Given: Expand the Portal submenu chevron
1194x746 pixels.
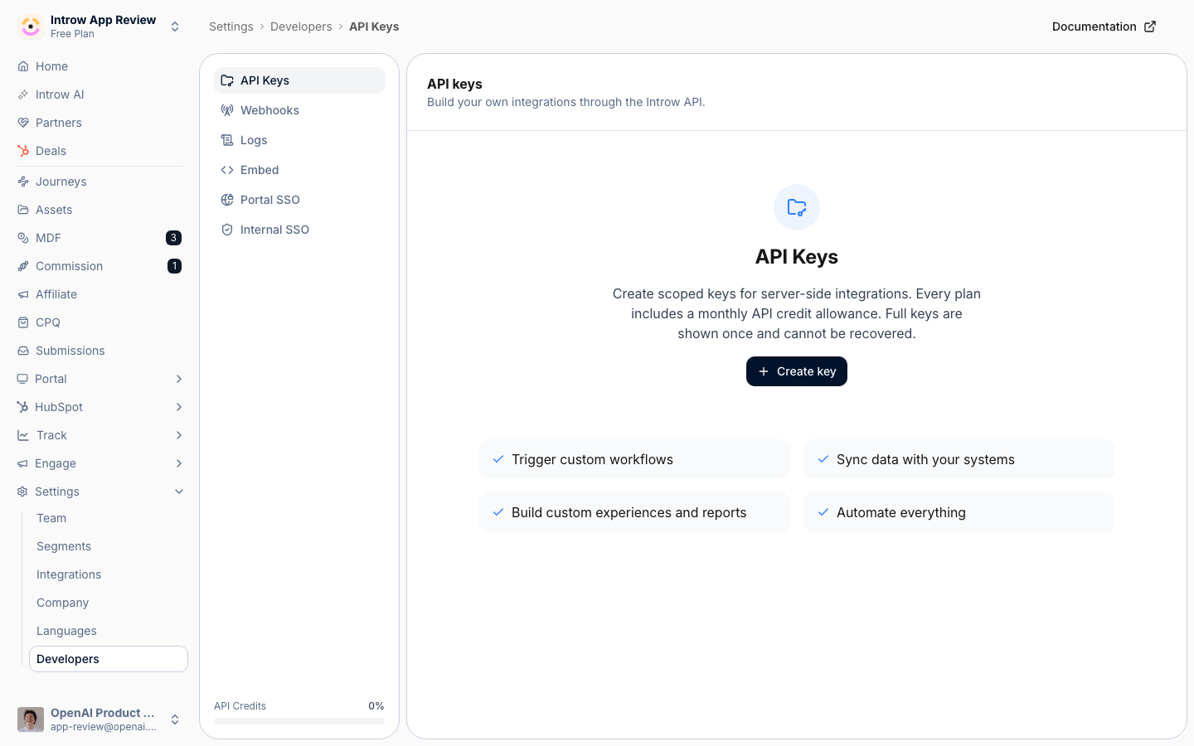Looking at the screenshot, I should (x=179, y=379).
